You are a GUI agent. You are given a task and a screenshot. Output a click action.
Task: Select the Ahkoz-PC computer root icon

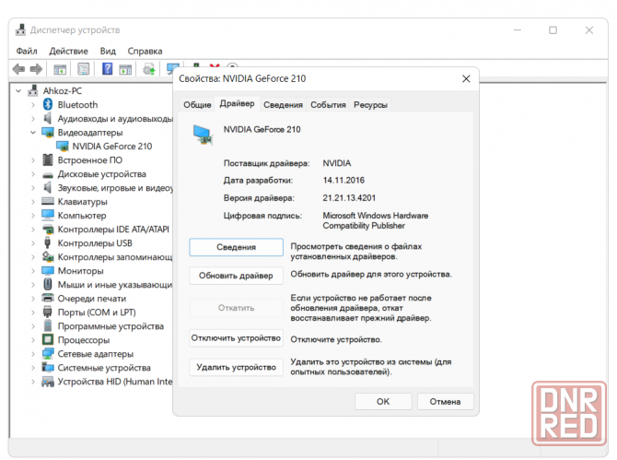(x=33, y=91)
